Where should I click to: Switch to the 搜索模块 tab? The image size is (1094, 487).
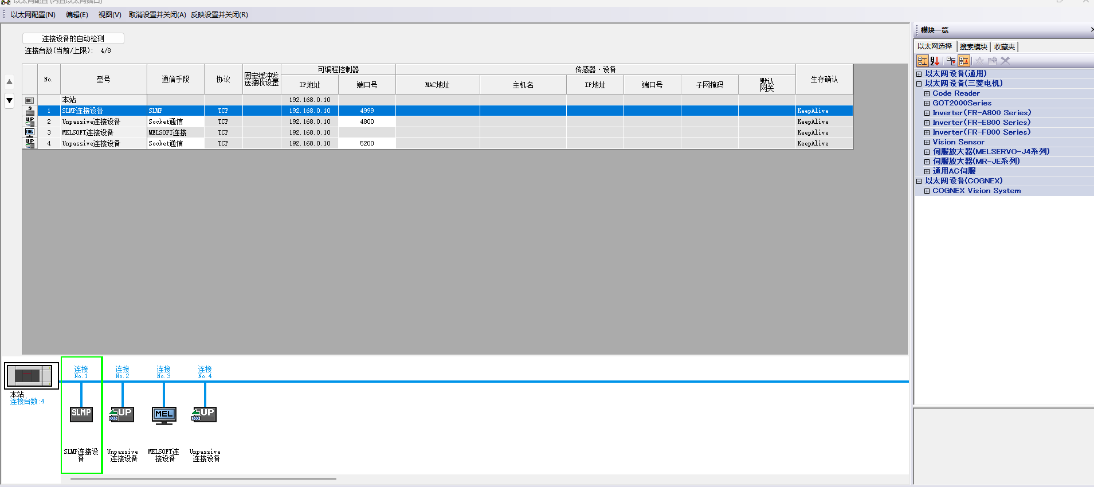[973, 47]
